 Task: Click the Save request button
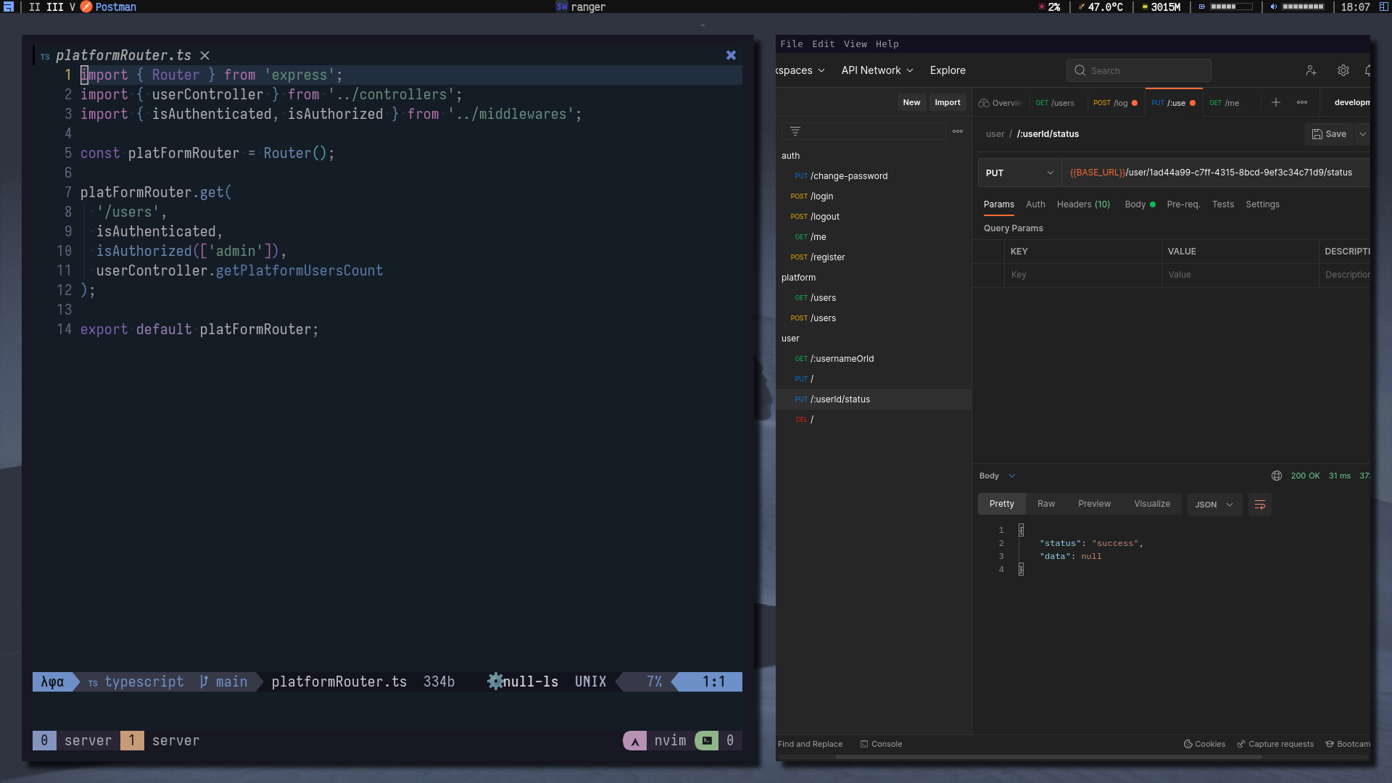pyautogui.click(x=1329, y=134)
